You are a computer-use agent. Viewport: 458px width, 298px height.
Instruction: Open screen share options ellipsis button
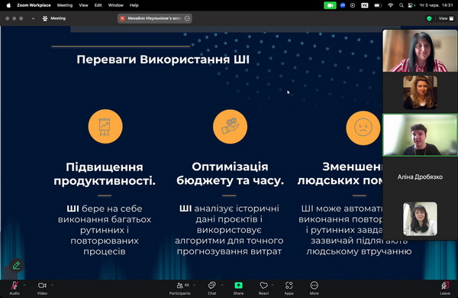[x=187, y=18]
